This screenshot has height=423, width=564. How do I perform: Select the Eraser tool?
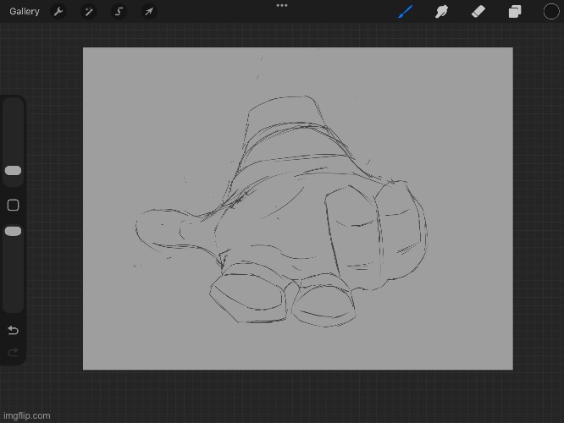point(478,12)
